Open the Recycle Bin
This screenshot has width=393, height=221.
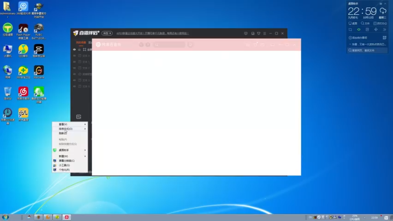(x=8, y=93)
